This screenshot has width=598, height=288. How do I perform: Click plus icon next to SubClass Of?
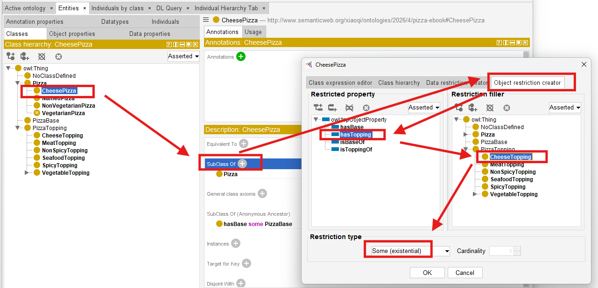coord(242,164)
